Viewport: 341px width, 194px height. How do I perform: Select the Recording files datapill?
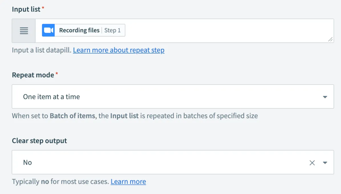coord(79,30)
